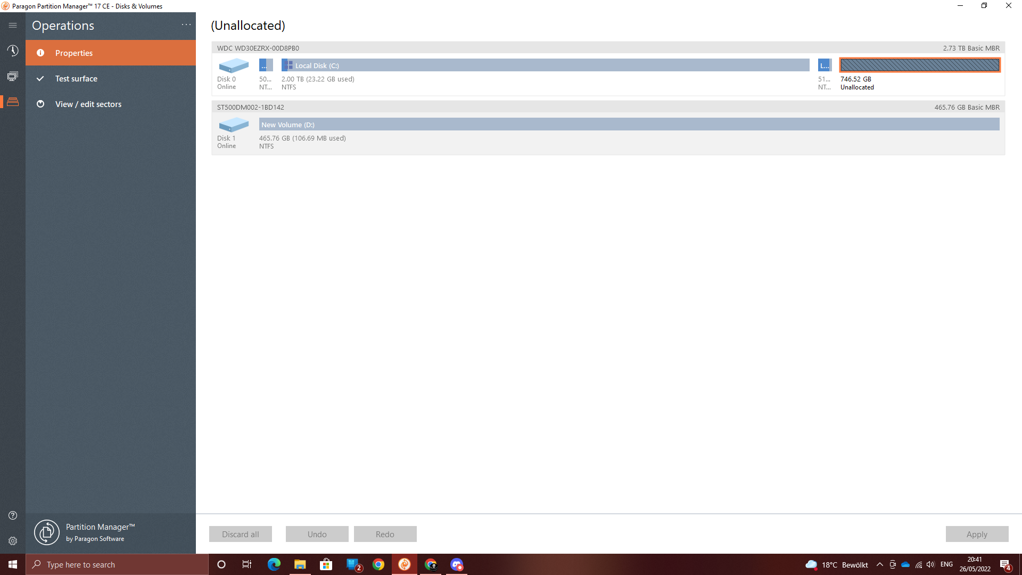Open clock showing 20:41 26/05/2022

[x=975, y=564]
